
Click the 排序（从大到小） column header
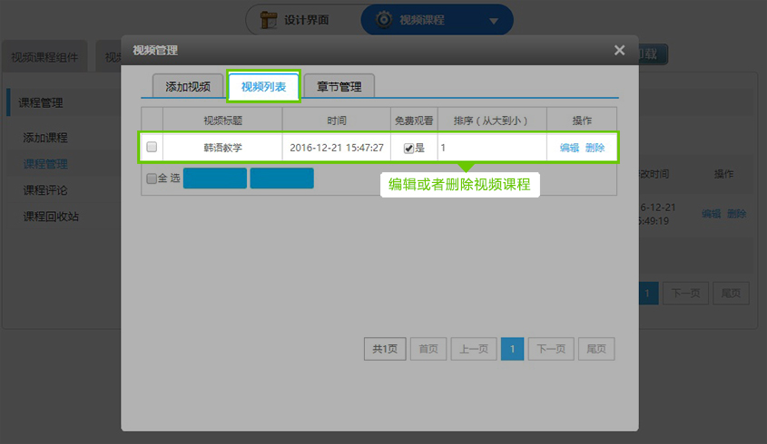pyautogui.click(x=492, y=121)
